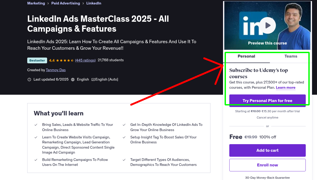Click the 'Preview this course' label
The image size is (317, 180).
[x=268, y=43]
